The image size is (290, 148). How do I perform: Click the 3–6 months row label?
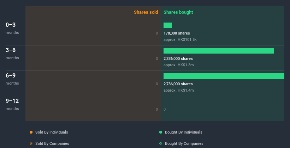[12, 54]
